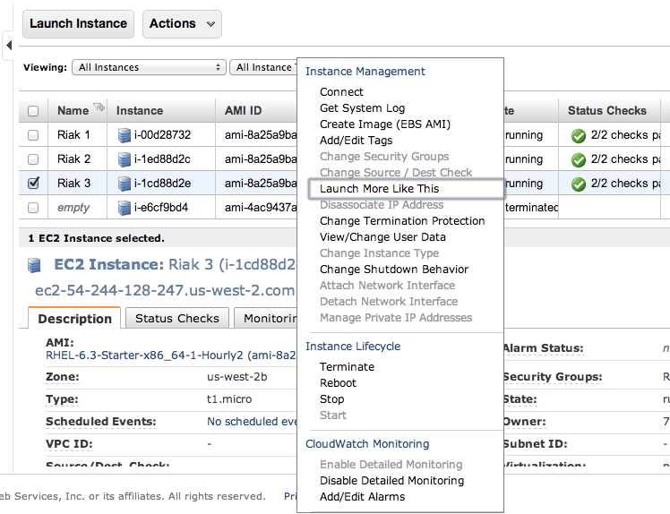Check the Riak 1 row checkbox
The width and height of the screenshot is (670, 514).
pos(33,135)
